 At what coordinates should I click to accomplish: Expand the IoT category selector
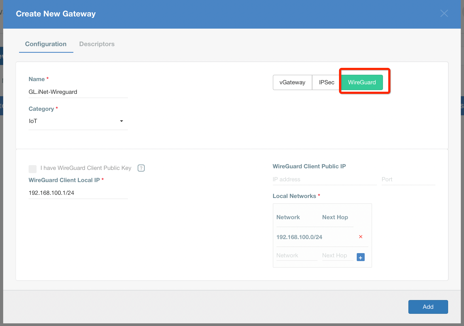[122, 121]
